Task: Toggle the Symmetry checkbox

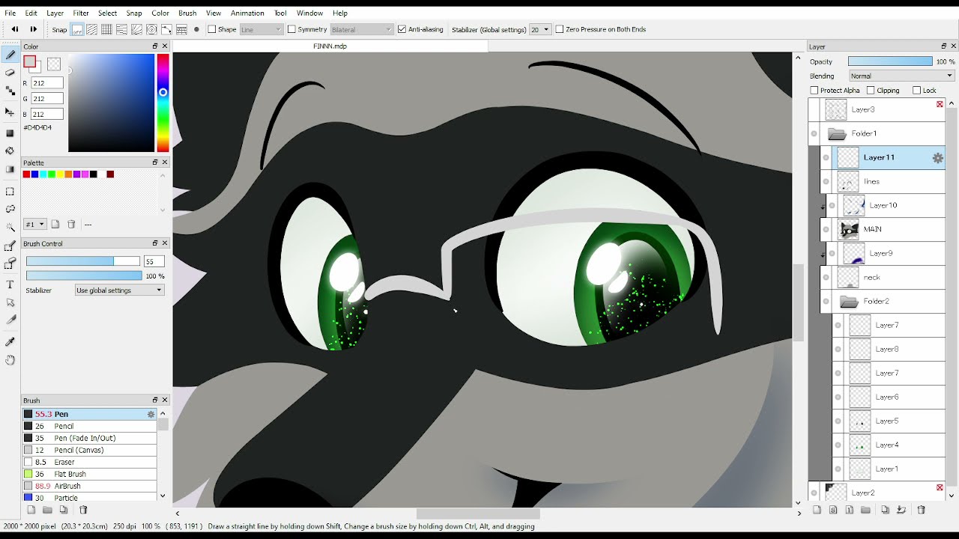Action: click(291, 29)
